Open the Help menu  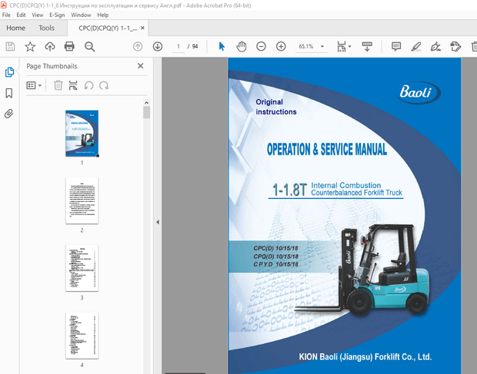[103, 15]
